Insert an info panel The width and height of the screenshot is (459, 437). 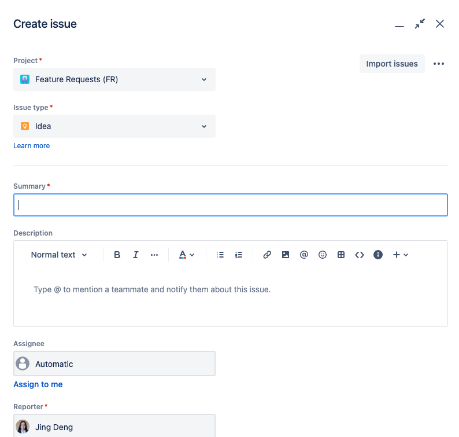tap(378, 255)
